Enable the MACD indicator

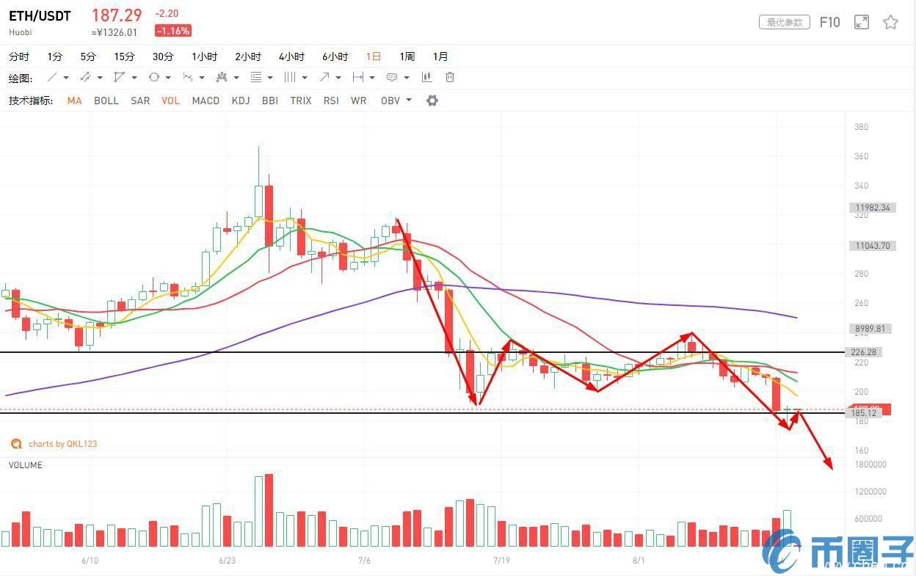click(x=206, y=101)
